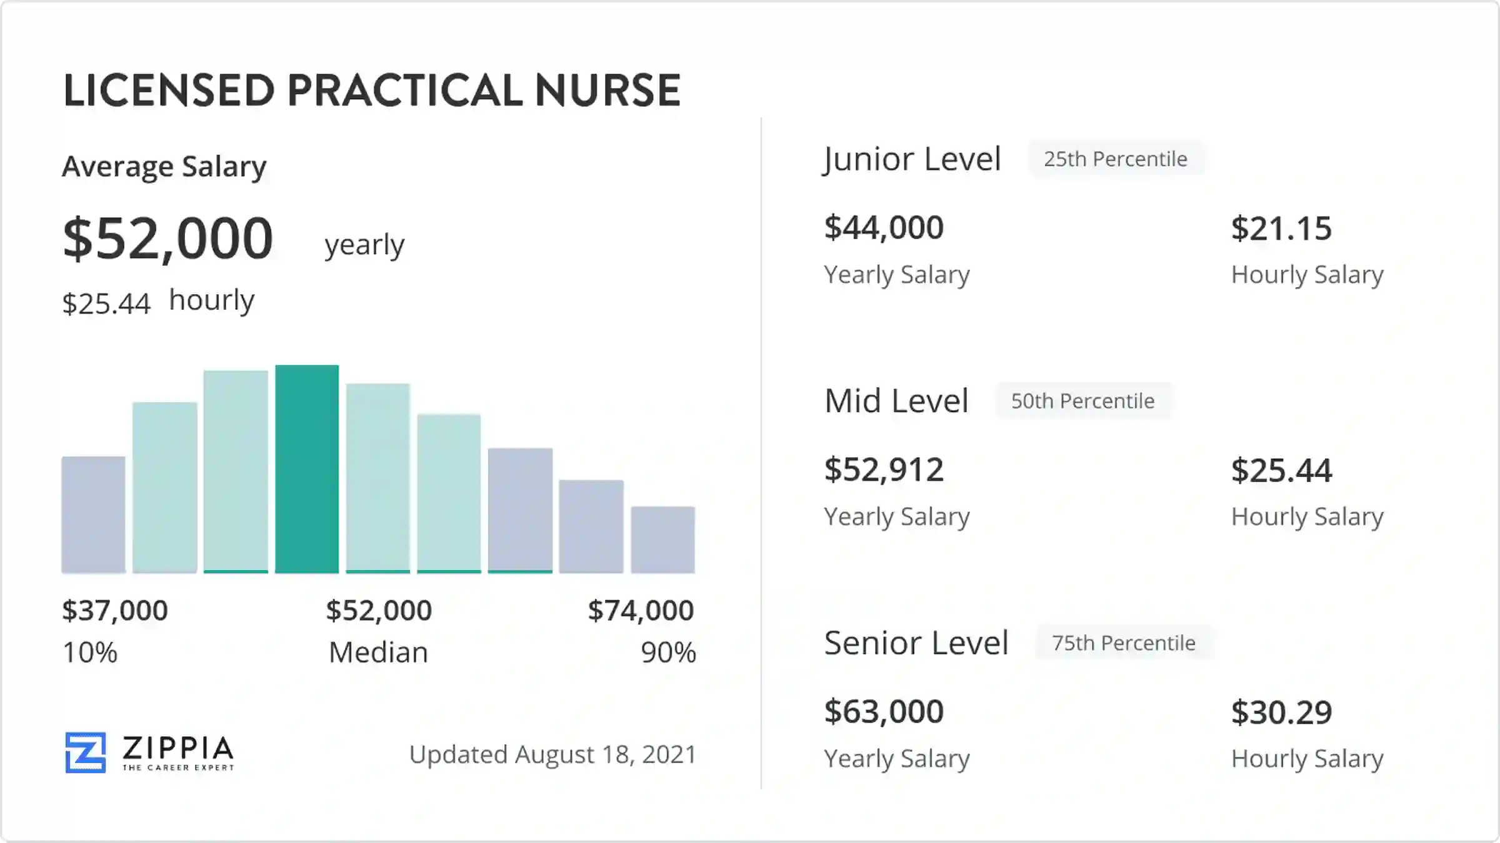This screenshot has height=843, width=1500.
Task: Click the dark teal median histogram bar
Action: coord(307,468)
